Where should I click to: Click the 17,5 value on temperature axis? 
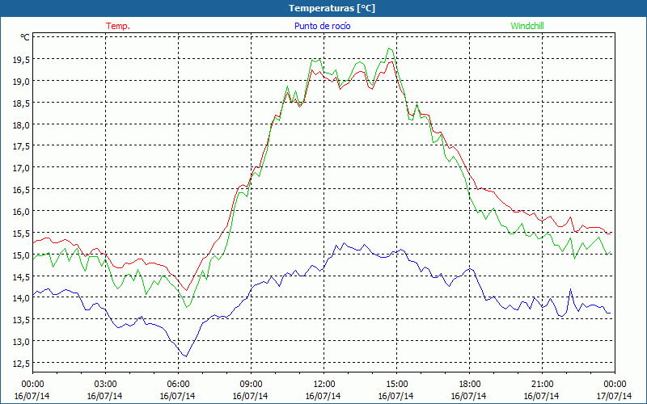(x=21, y=146)
